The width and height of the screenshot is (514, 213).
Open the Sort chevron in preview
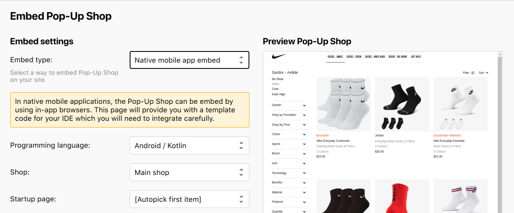pyautogui.click(x=487, y=73)
